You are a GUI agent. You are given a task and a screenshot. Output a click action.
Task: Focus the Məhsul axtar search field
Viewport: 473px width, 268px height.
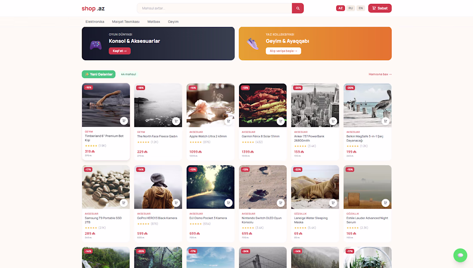214,8
